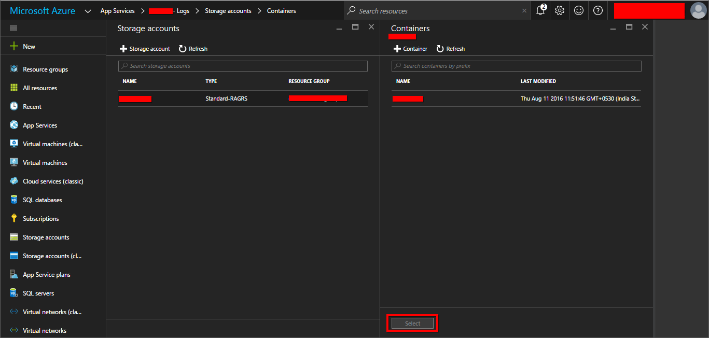The width and height of the screenshot is (709, 338).
Task: Open portal settings gear icon
Action: [560, 10]
